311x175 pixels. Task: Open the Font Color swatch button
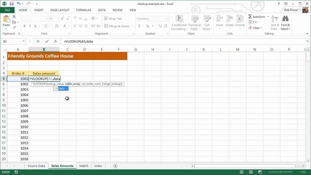[65, 26]
